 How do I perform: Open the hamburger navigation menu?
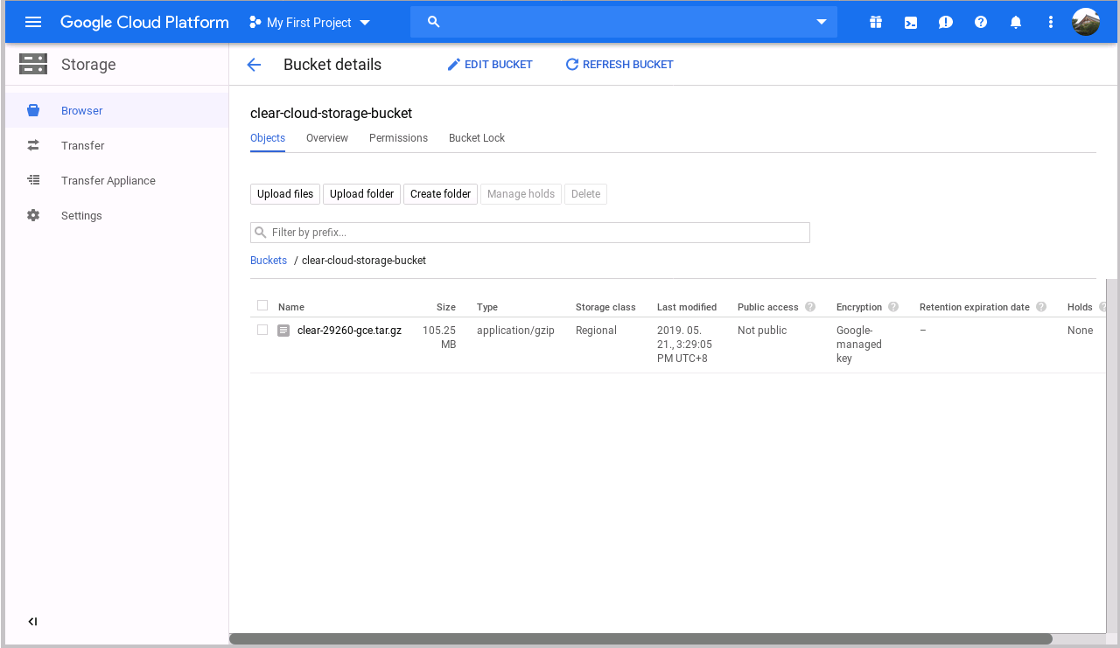[33, 22]
